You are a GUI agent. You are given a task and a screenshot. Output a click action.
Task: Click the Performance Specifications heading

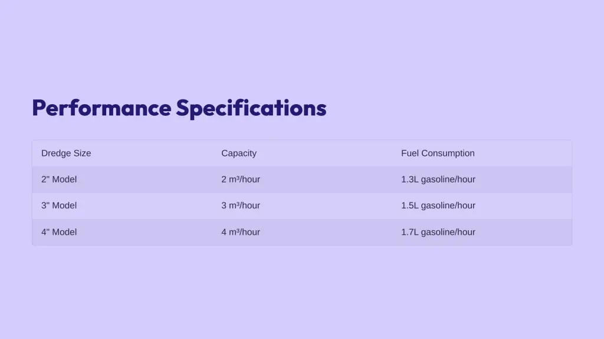point(179,108)
